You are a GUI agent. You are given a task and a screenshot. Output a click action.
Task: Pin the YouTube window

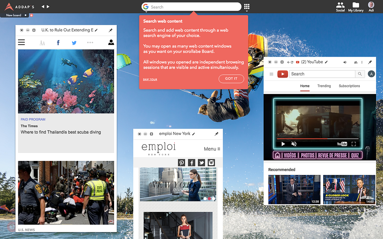370,62
